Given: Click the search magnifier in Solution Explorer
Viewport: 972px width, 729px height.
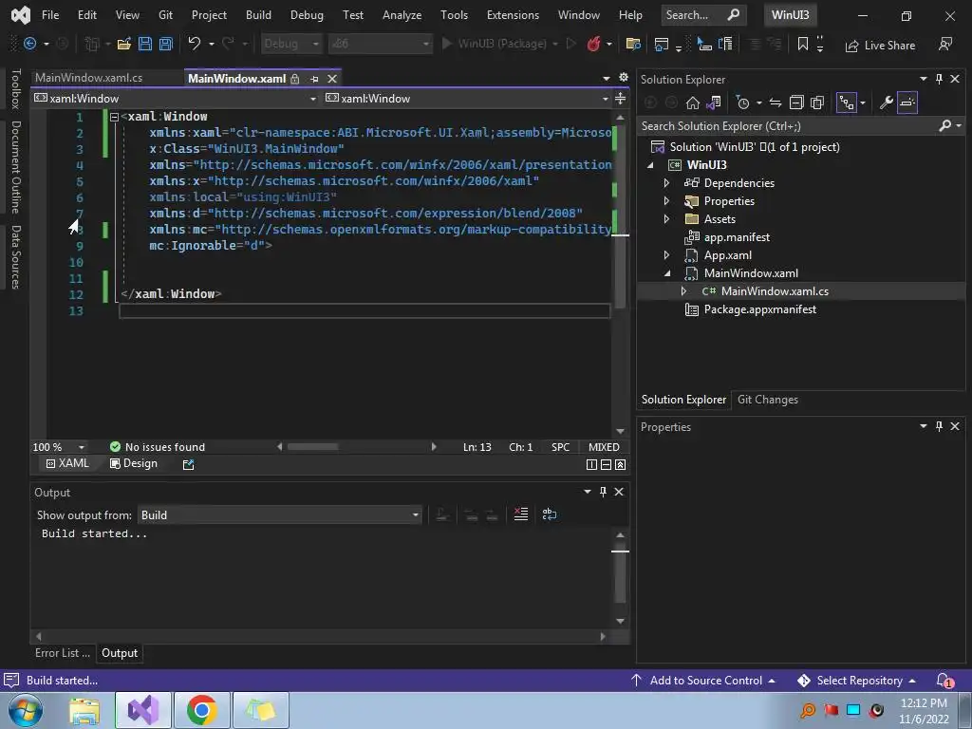Looking at the screenshot, I should point(944,126).
